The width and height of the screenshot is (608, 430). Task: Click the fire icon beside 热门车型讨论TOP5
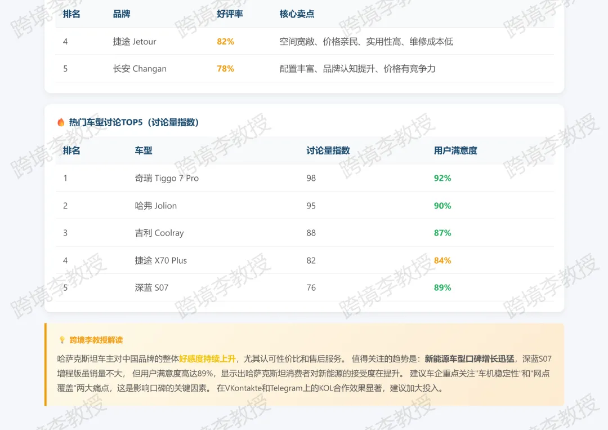click(x=61, y=122)
